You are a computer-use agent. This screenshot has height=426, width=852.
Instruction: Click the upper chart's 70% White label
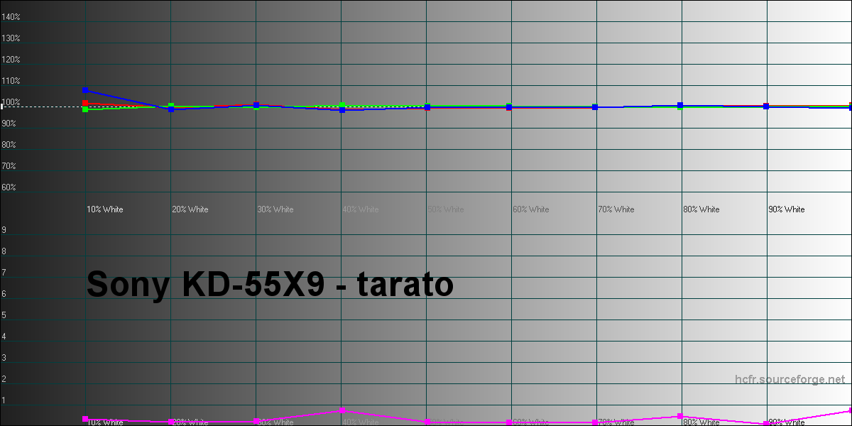[616, 209]
